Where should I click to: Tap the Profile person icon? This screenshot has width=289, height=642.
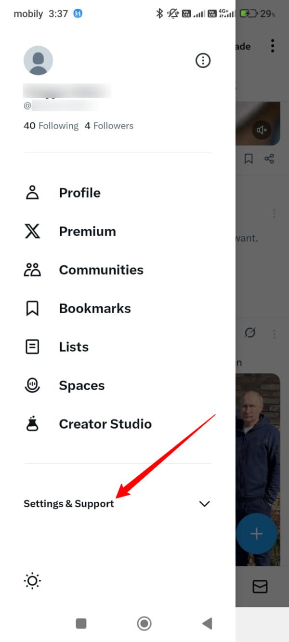click(32, 193)
